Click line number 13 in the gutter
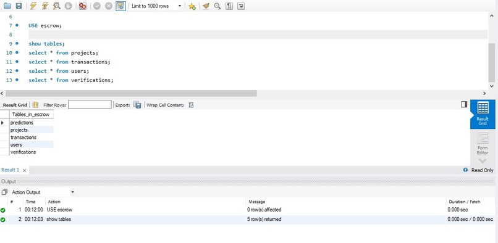This screenshot has width=498, height=243. 9,80
